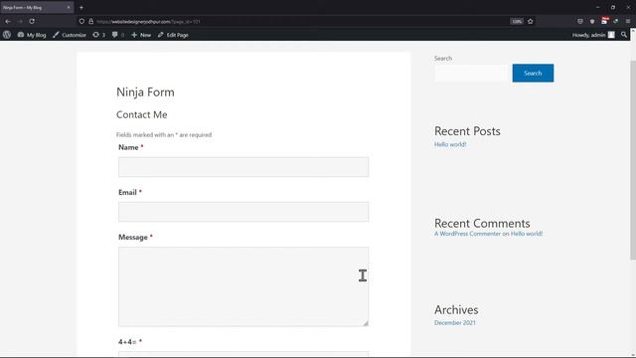Click into the Message textarea
The image size is (636, 358).
[243, 286]
